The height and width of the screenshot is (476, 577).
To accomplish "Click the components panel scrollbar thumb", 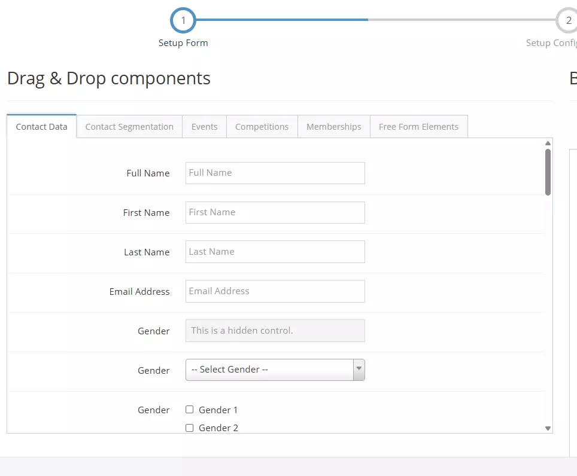I will tap(548, 172).
